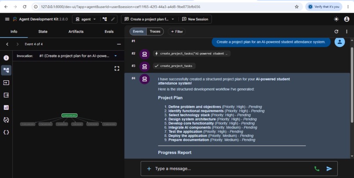This screenshot has height=178, width=354.
Task: Click the Progress Report heading
Action: click(174, 152)
